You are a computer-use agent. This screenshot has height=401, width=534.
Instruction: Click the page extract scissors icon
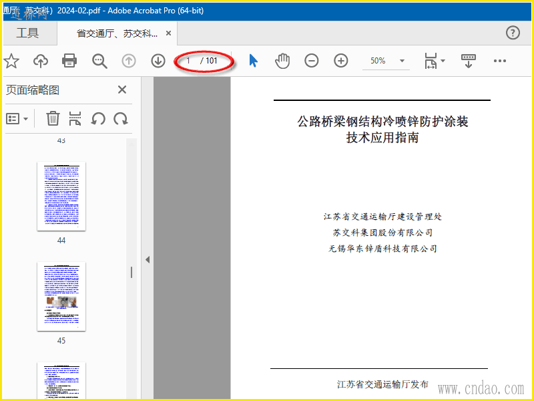click(75, 119)
